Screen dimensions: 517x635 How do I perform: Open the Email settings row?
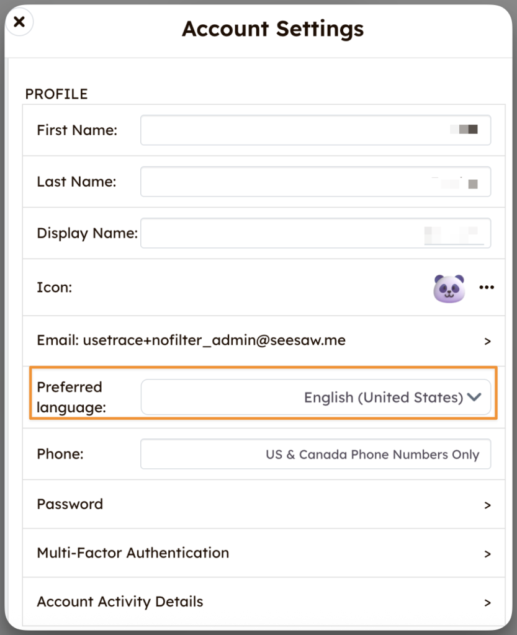pos(263,340)
